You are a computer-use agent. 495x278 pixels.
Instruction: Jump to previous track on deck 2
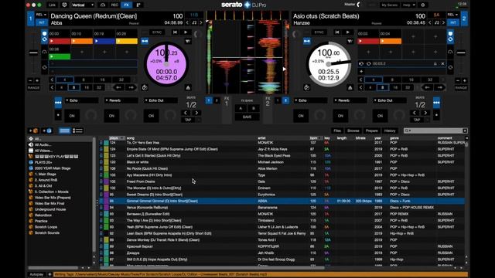[337, 32]
